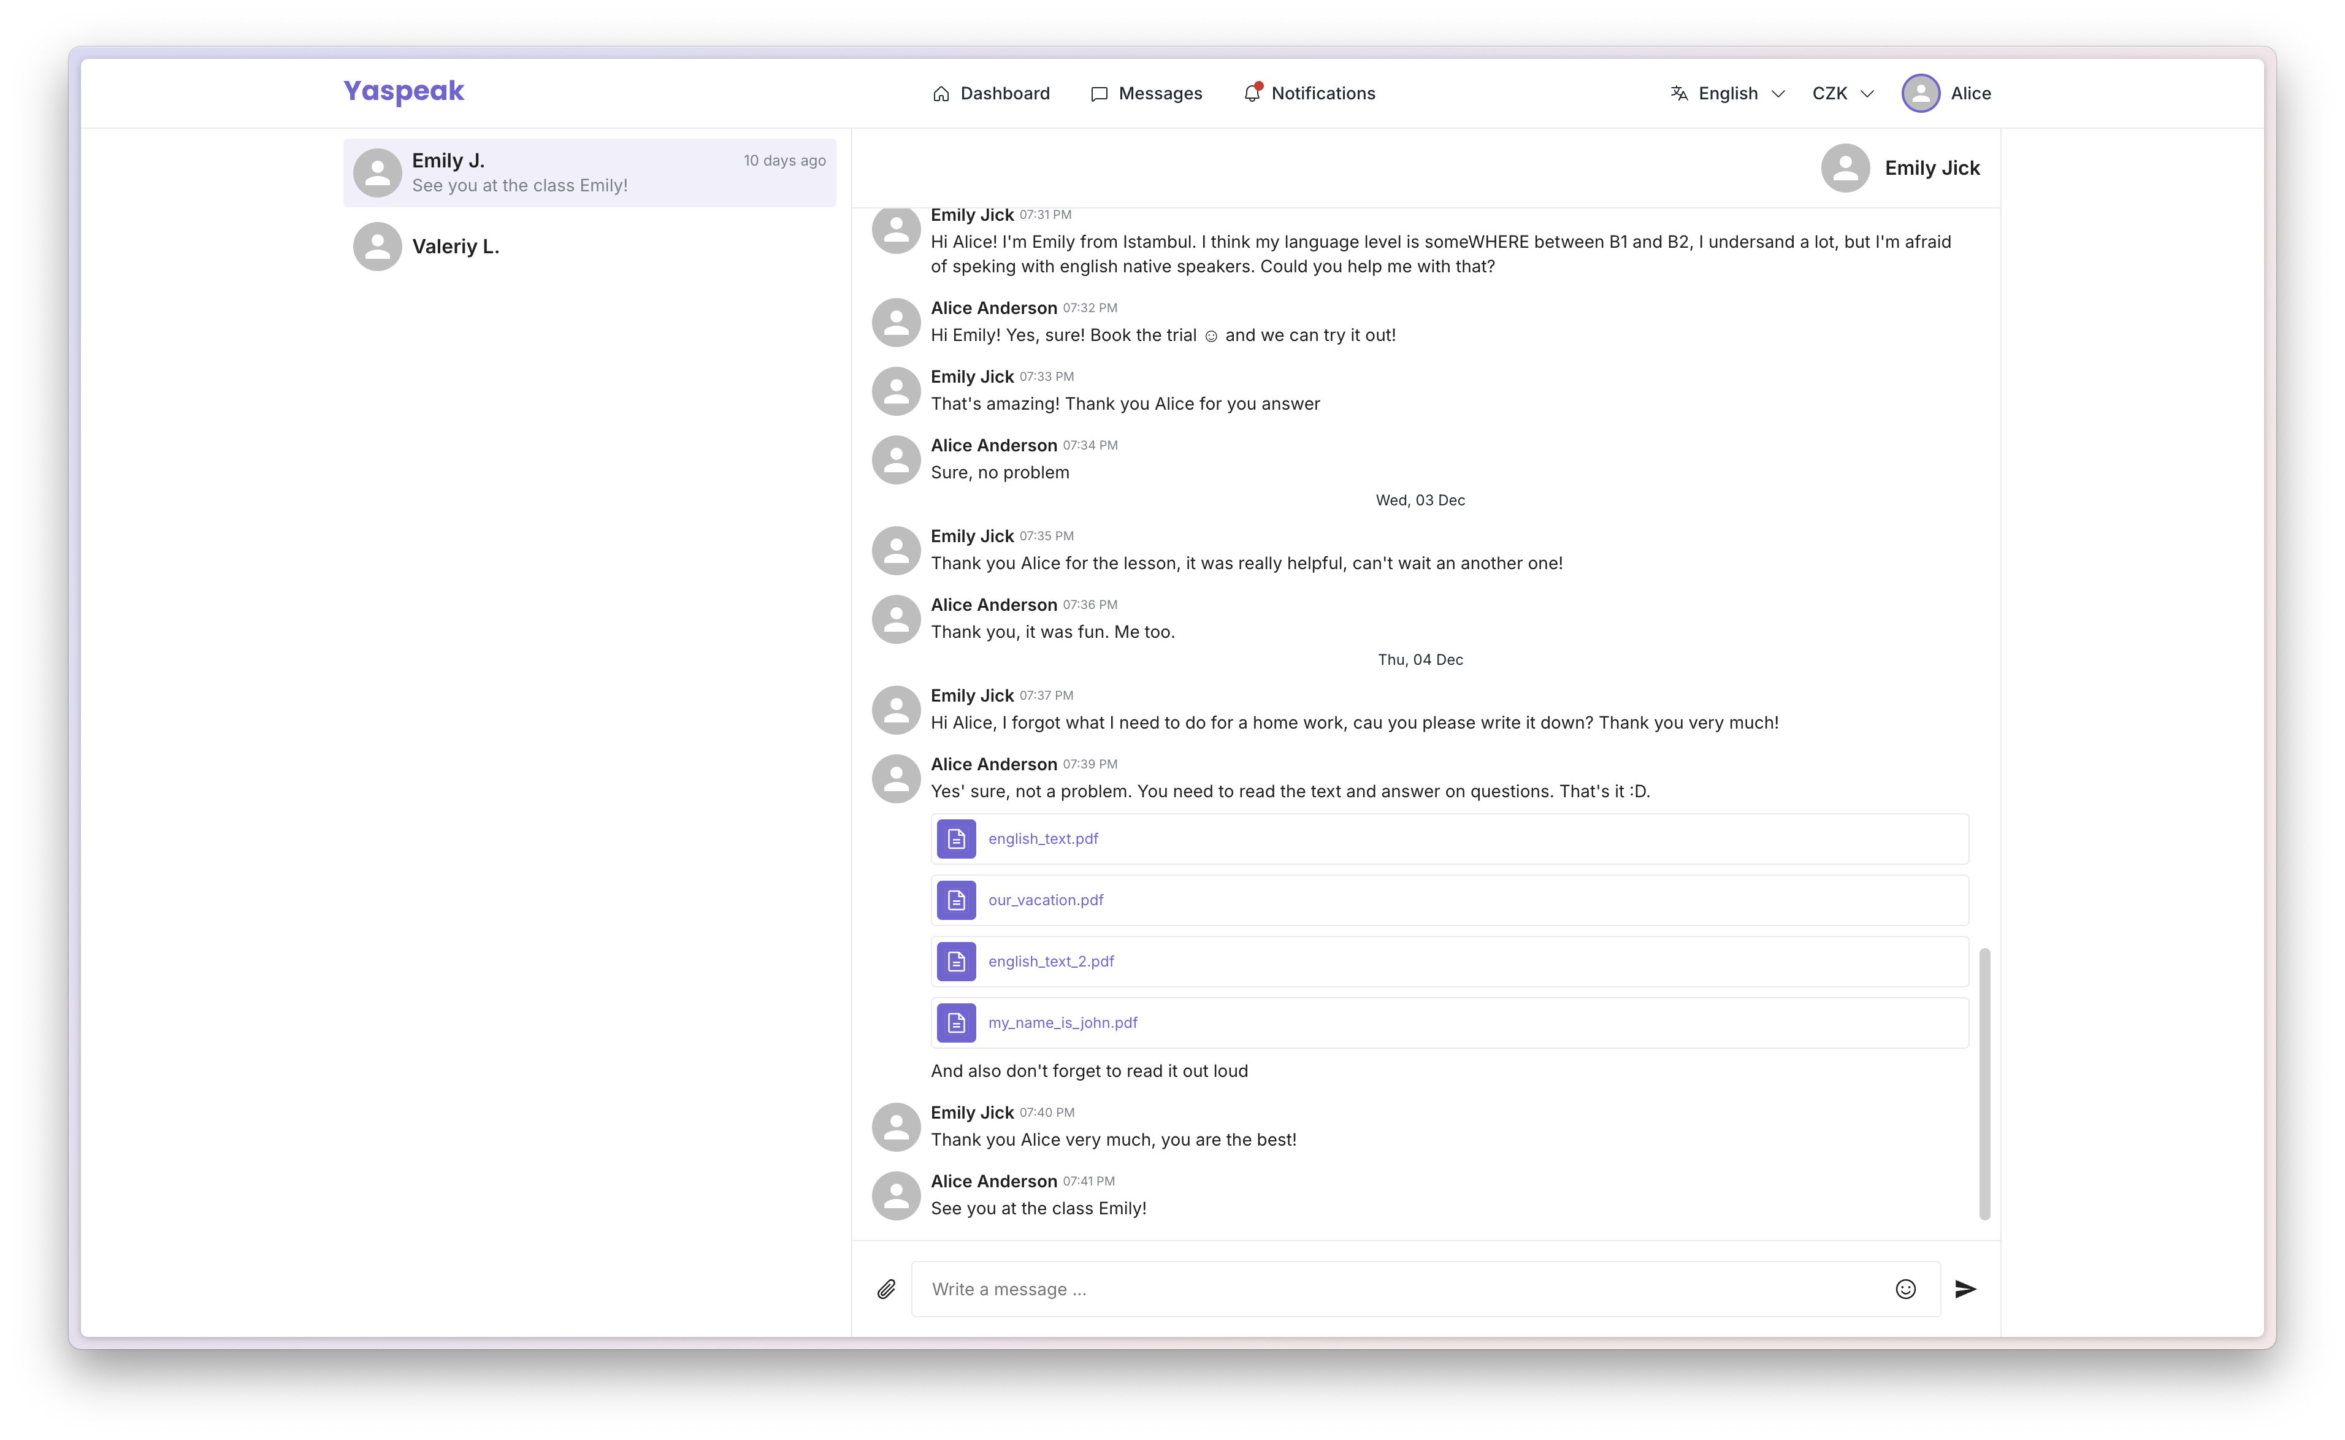
Task: Select the Emily J. conversation
Action: coord(588,172)
